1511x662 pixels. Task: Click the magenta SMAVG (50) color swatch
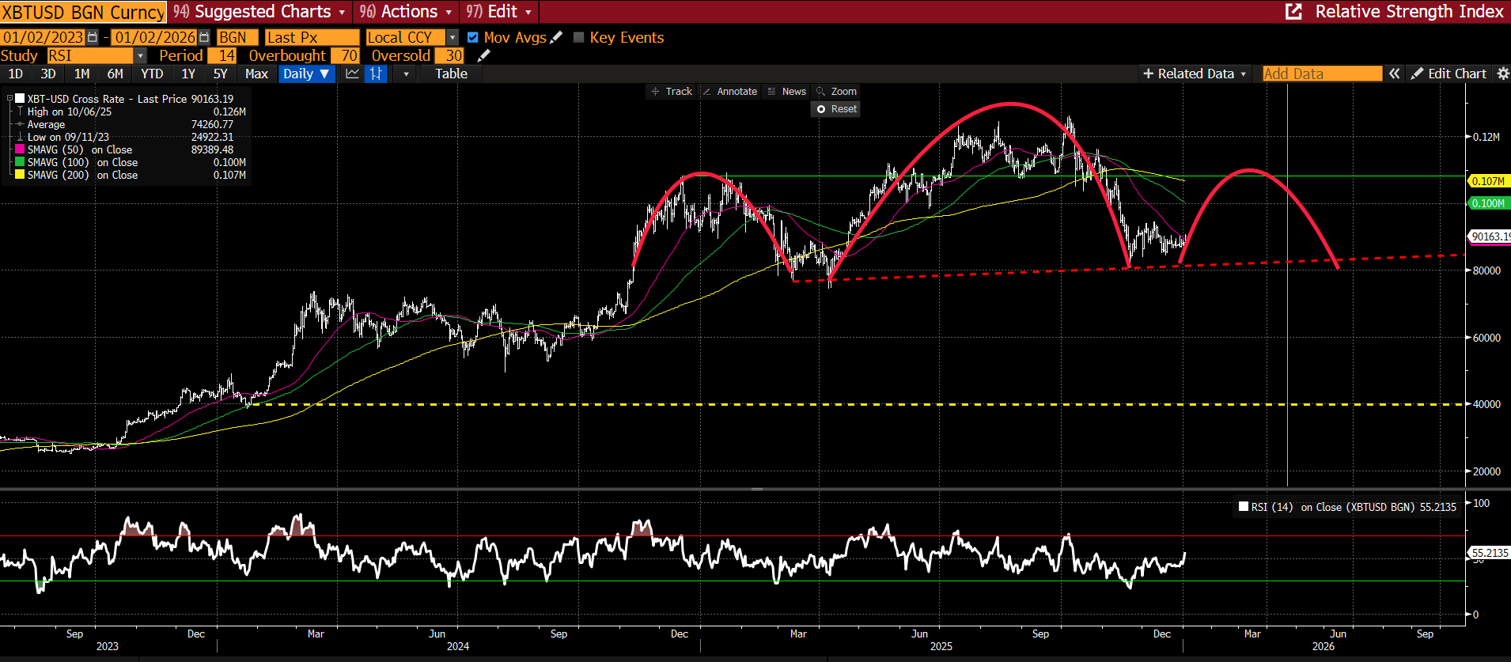(20, 149)
